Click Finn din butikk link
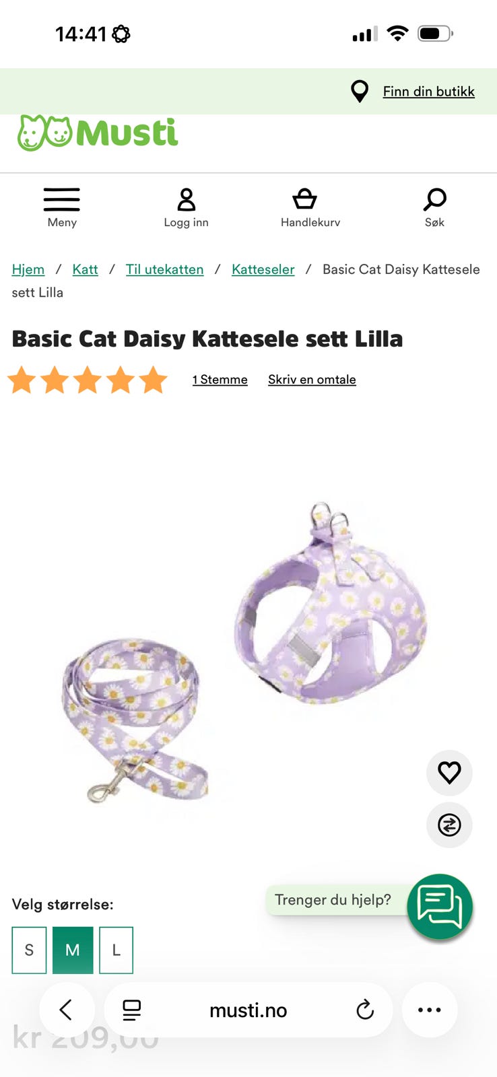The height and width of the screenshot is (1077, 497). point(429,92)
